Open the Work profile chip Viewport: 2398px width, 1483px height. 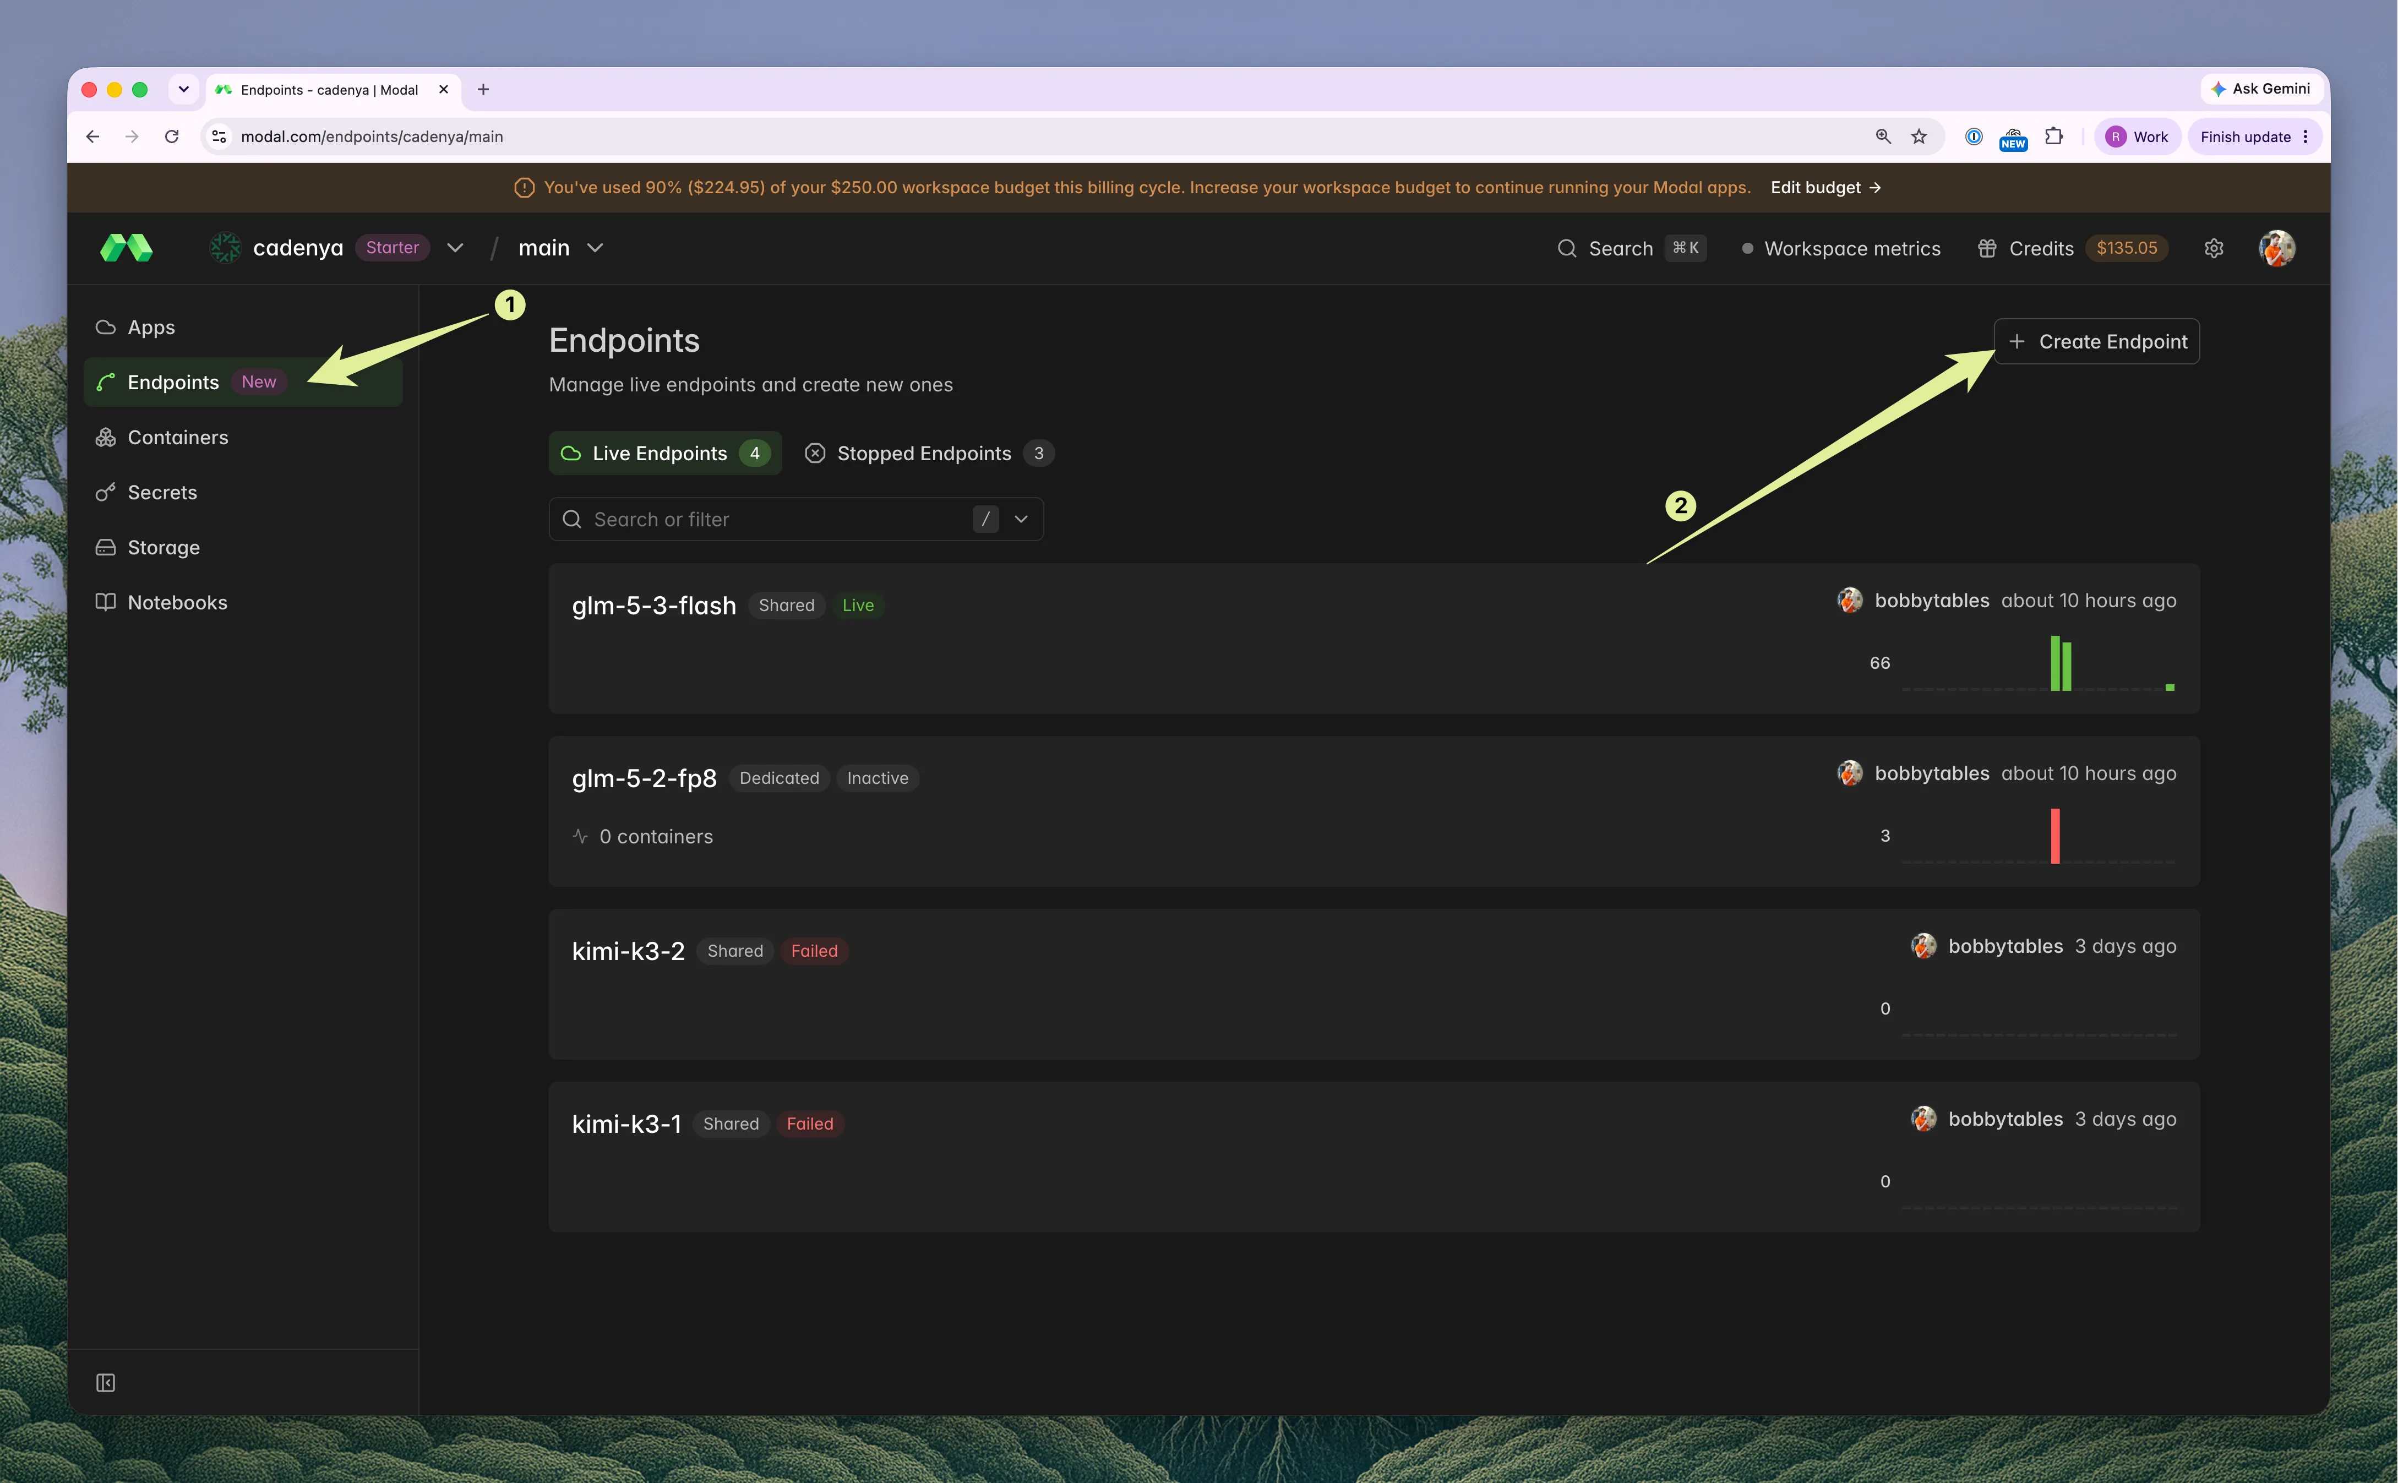pos(2138,137)
